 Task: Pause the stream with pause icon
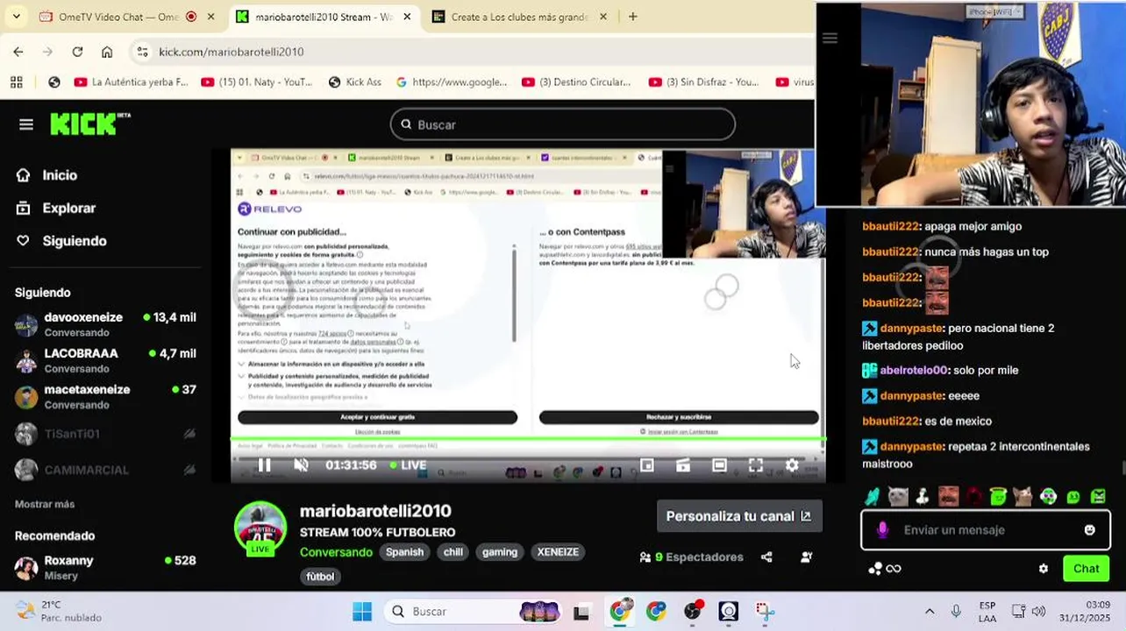(264, 465)
